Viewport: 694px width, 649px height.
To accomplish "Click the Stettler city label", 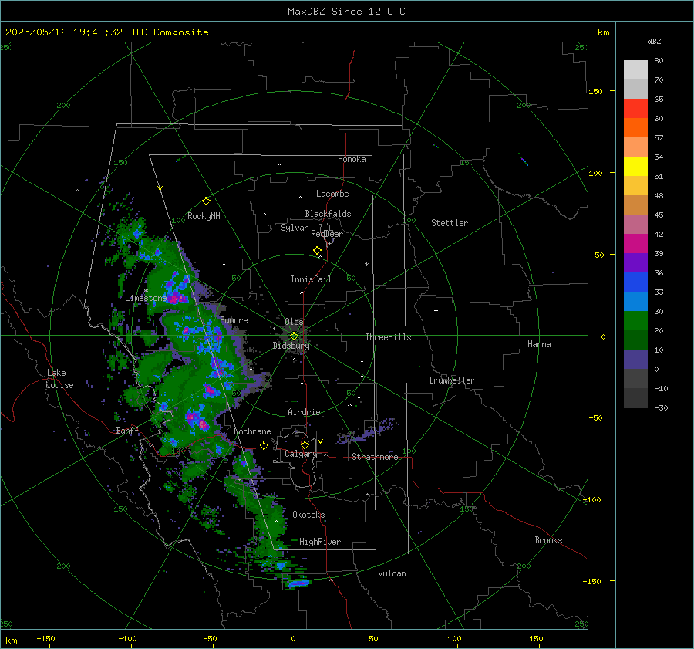I will coord(450,223).
